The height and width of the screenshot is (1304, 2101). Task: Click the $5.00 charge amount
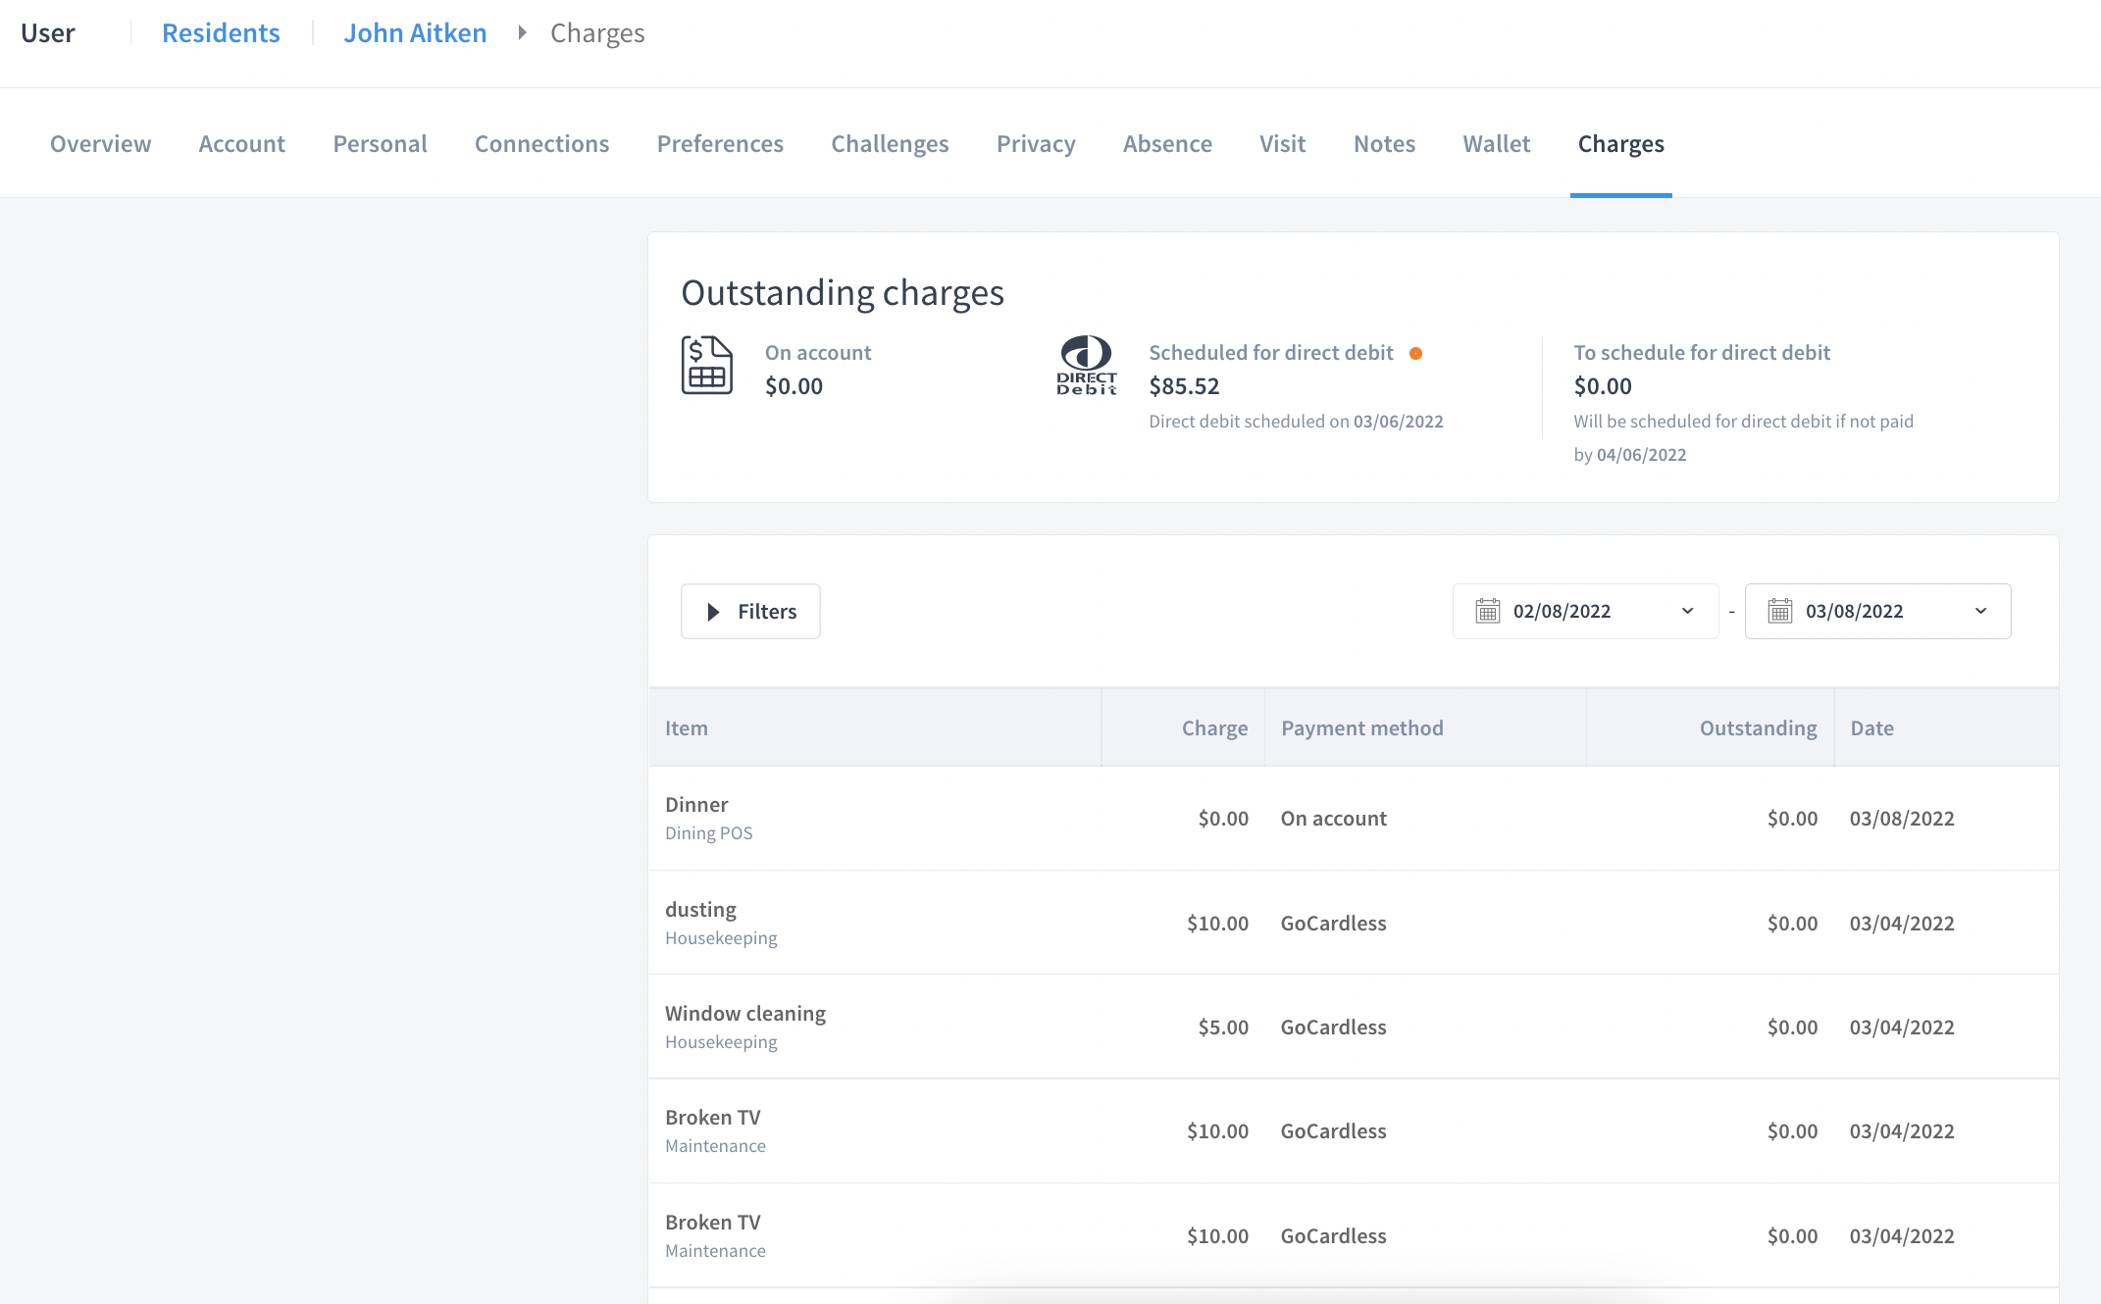tap(1223, 1027)
